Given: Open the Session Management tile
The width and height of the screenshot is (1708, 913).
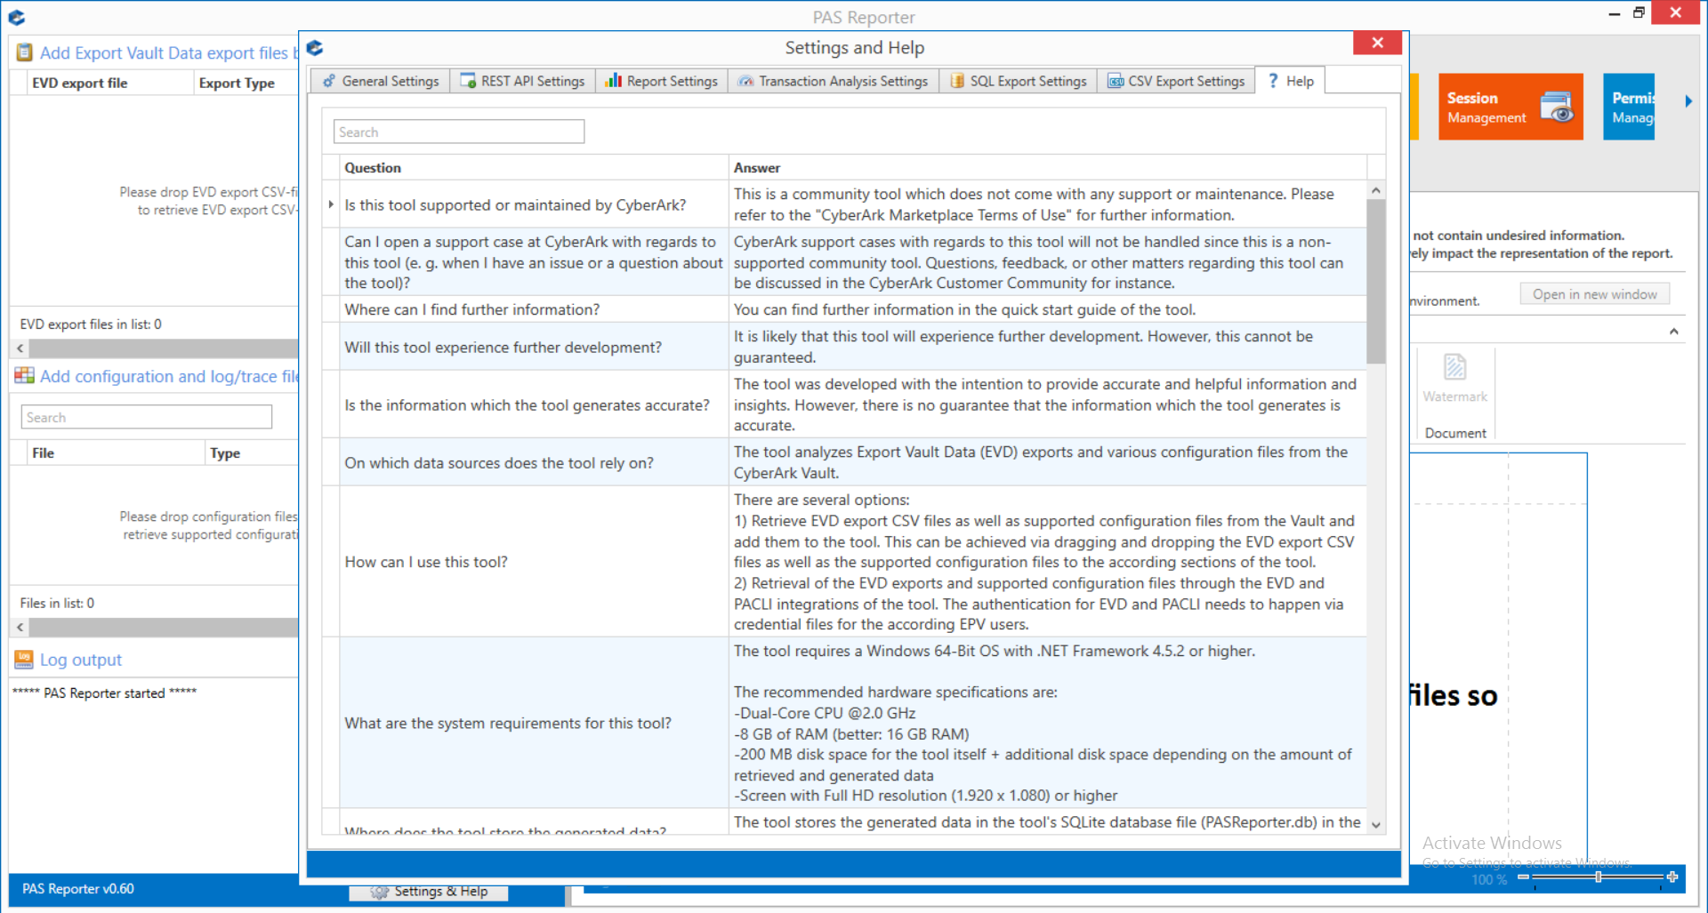Looking at the screenshot, I should point(1511,107).
